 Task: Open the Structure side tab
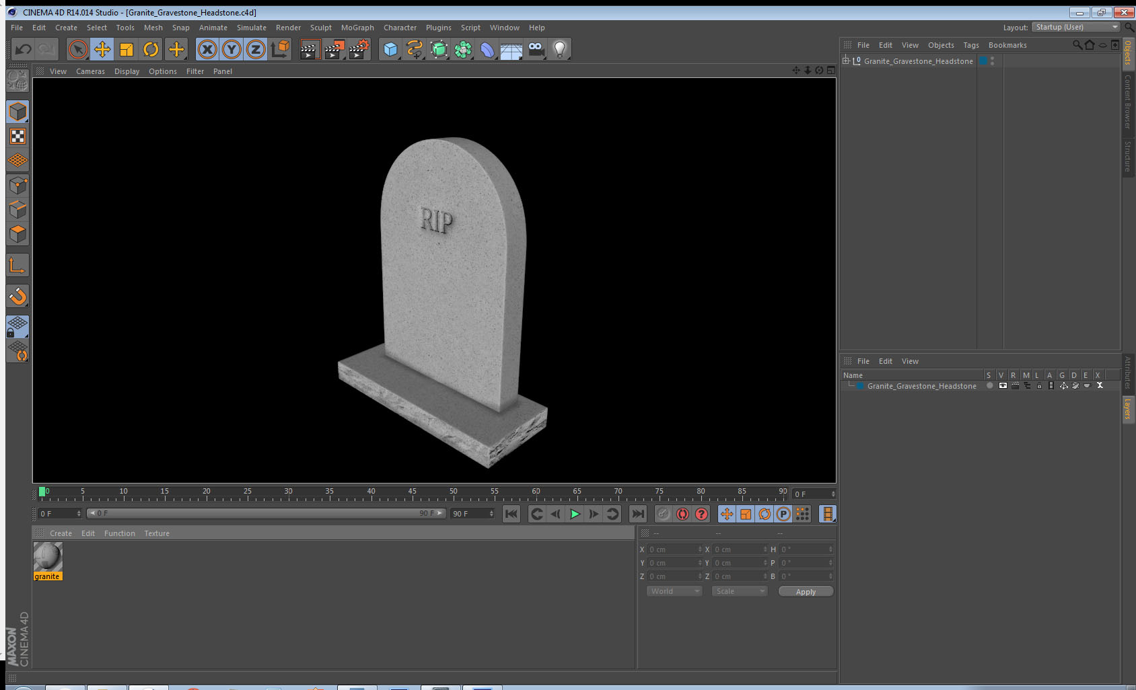pos(1128,156)
